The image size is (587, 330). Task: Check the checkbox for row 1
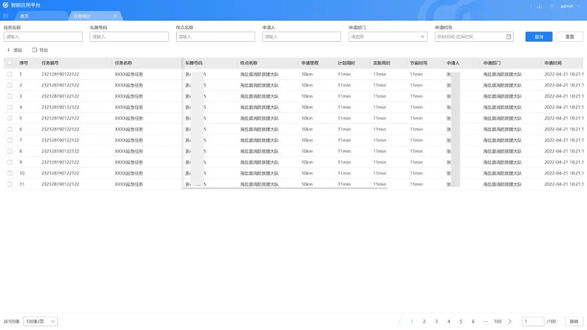pos(10,74)
